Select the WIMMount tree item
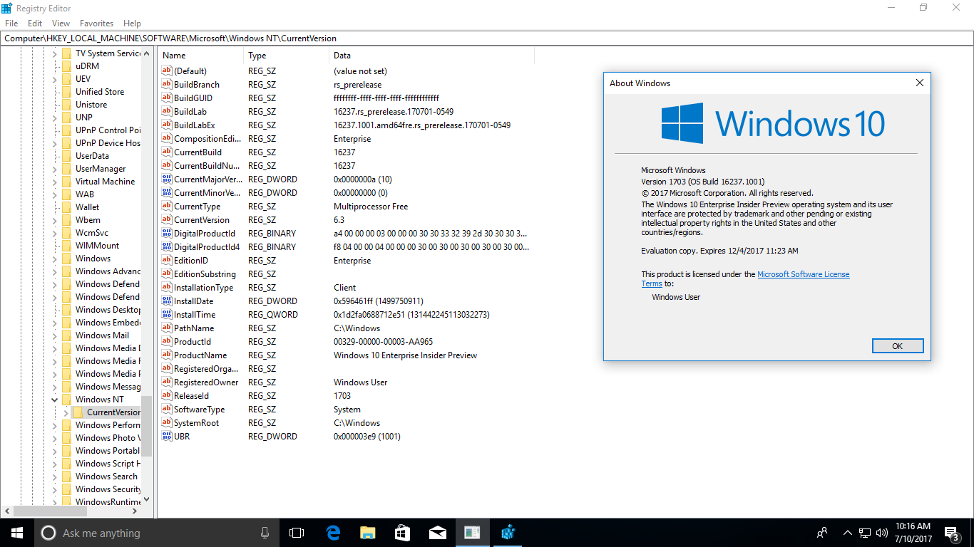 [x=97, y=246]
